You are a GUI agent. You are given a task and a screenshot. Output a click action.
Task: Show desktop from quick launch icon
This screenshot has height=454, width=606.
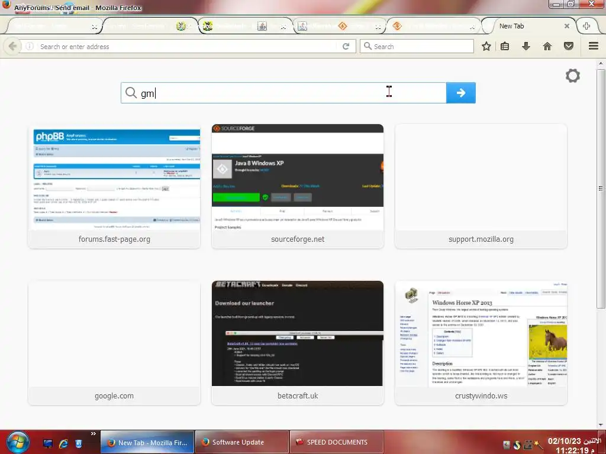47,443
